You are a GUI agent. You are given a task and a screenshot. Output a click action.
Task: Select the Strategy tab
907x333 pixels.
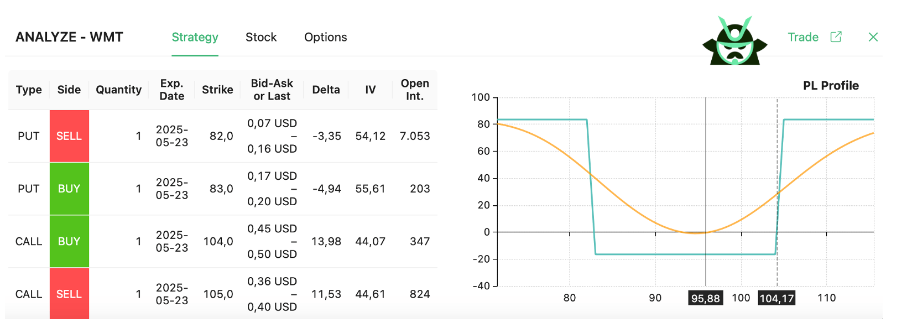coord(195,37)
